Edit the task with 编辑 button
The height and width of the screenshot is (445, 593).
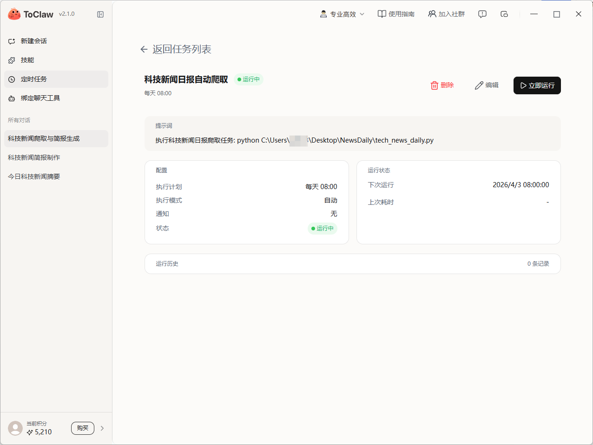[487, 85]
